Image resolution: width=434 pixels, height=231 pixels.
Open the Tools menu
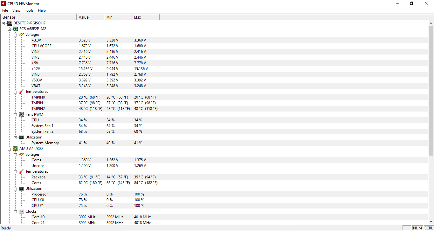click(x=29, y=10)
